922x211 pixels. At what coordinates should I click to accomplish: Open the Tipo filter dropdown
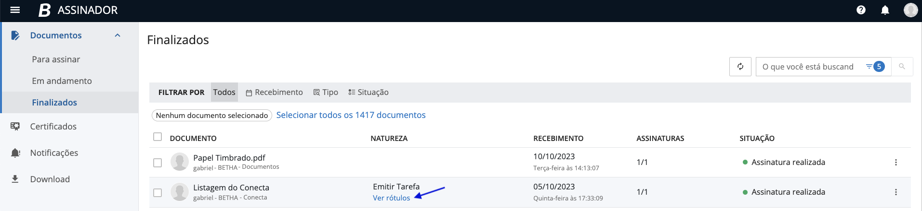click(326, 92)
